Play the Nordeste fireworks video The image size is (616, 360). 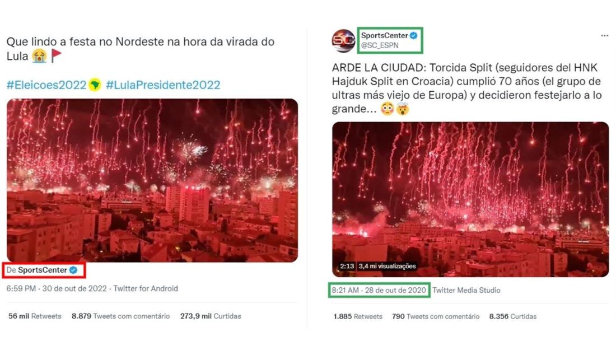[x=152, y=180]
